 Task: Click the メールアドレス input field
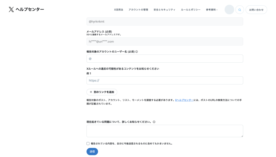(x=165, y=41)
